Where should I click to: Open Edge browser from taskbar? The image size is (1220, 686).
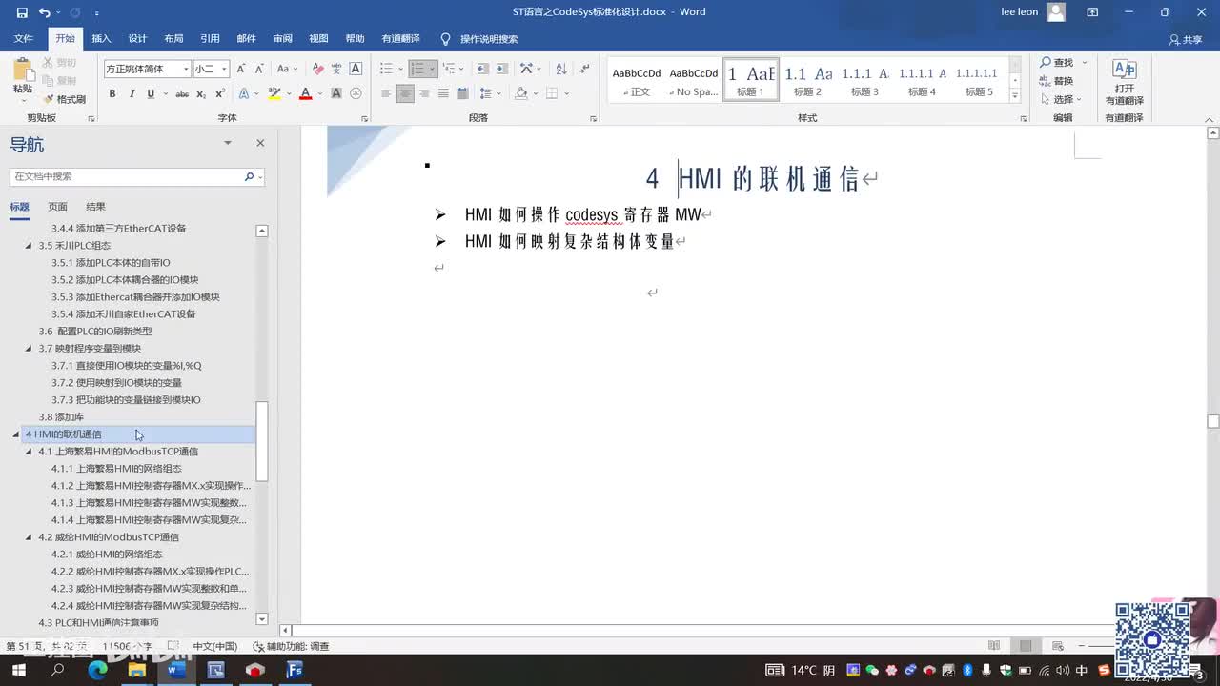(97, 670)
